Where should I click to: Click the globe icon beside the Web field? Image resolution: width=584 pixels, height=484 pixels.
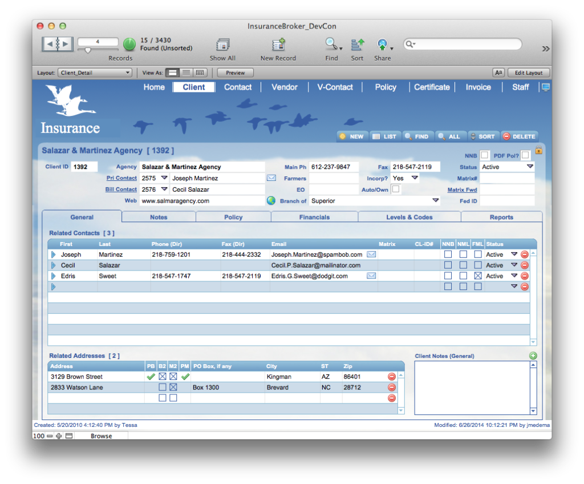pyautogui.click(x=271, y=201)
